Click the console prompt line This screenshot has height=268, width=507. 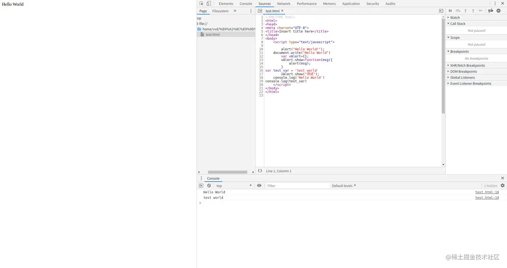point(352,203)
